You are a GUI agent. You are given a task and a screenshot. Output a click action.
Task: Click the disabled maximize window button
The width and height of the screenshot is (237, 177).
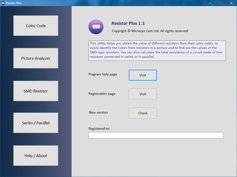click(x=220, y=3)
